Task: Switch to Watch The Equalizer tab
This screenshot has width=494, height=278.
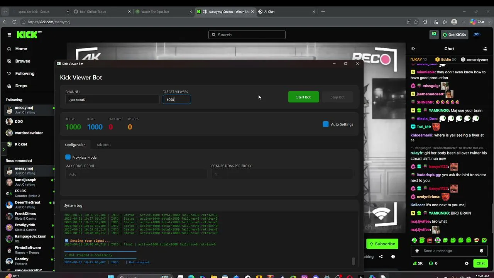Action: [164, 12]
